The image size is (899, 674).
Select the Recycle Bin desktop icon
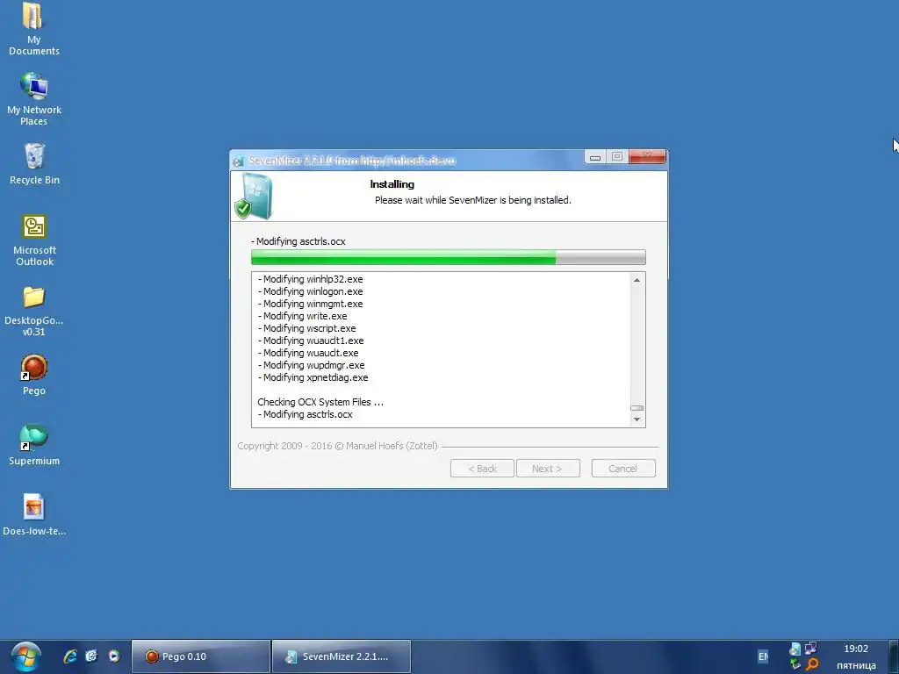tap(34, 164)
